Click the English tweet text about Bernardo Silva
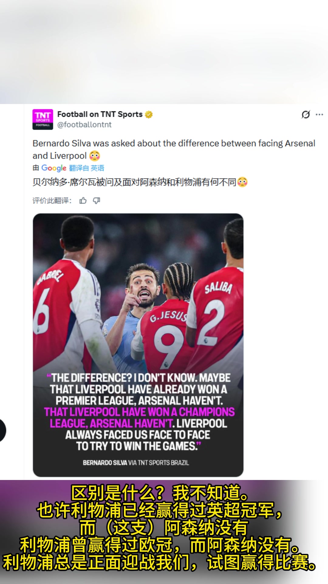This screenshot has width=328, height=584. pyautogui.click(x=174, y=144)
